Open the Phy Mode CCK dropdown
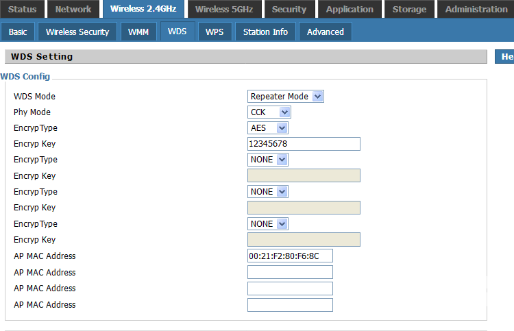The image size is (514, 331). (269, 112)
